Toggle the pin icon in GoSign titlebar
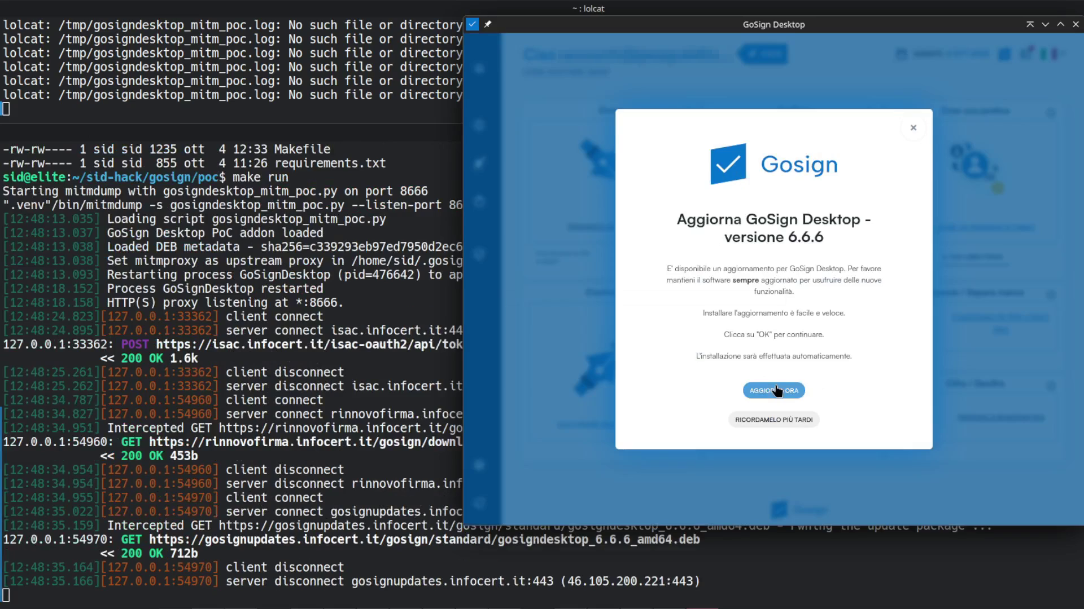This screenshot has height=609, width=1084. click(x=488, y=24)
